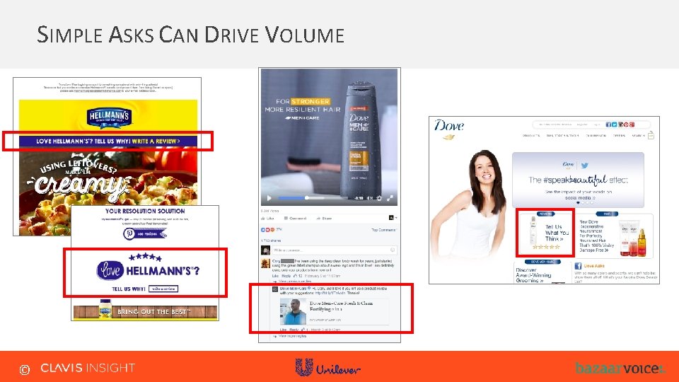679x382 pixels.
Task: Open the Offers menu on the Dove site
Action: (x=619, y=136)
